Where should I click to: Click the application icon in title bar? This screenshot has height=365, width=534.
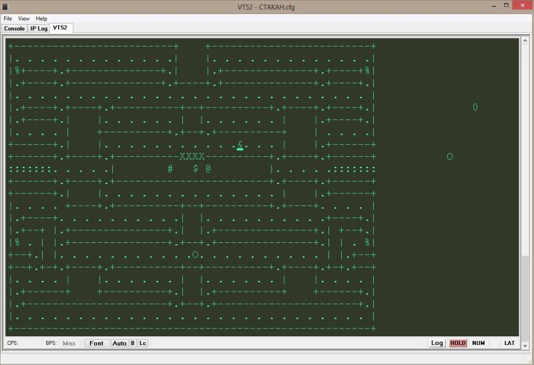click(x=6, y=6)
